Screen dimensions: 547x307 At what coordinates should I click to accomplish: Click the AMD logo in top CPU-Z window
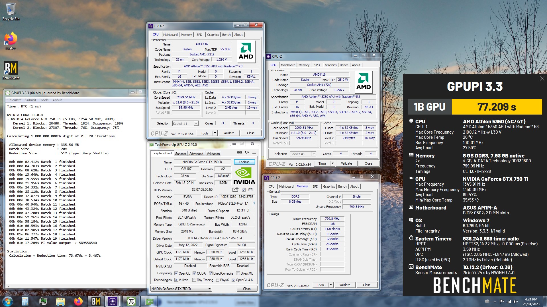click(246, 51)
